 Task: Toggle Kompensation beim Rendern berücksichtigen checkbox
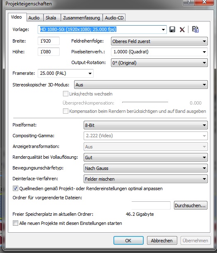point(65,111)
